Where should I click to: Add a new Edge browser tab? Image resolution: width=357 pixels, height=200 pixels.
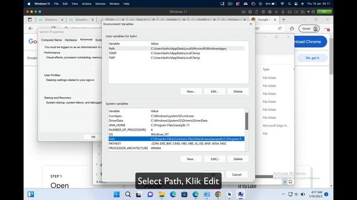coord(283,19)
